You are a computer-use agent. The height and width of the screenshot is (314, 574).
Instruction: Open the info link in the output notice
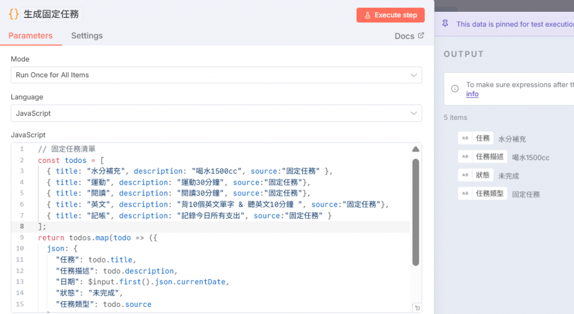pyautogui.click(x=472, y=94)
